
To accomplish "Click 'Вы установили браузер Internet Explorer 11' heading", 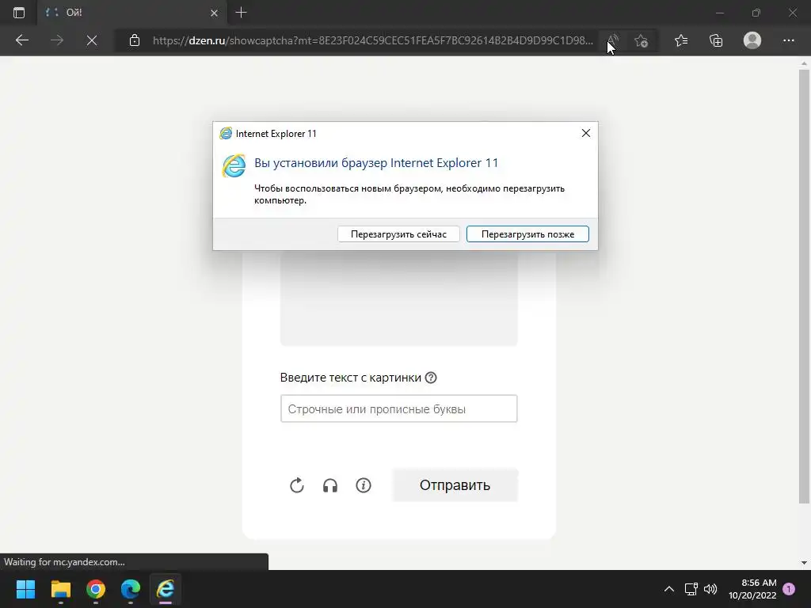I will tap(376, 163).
